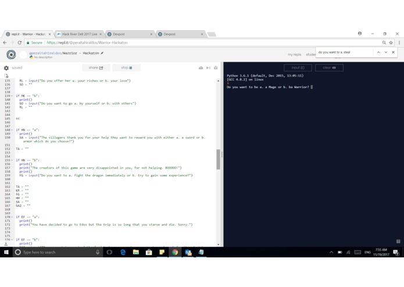Click editor vertical scrollbar thumb
The height and width of the screenshot is (287, 404).
218,160
